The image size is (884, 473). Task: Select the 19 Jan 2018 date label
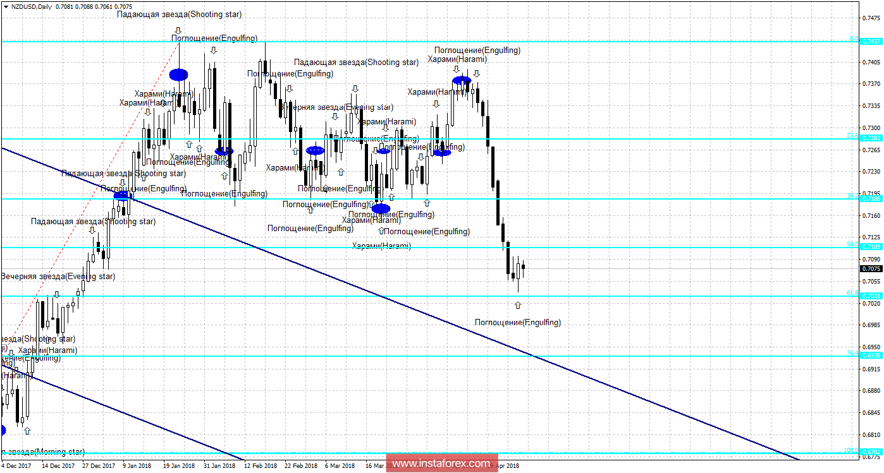coord(178,466)
